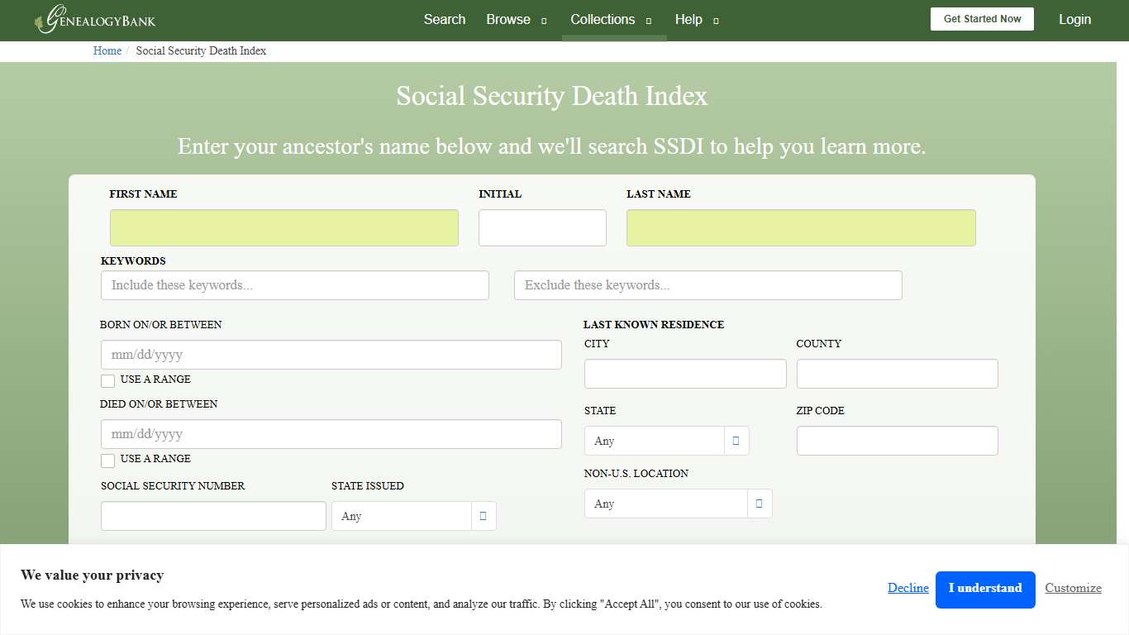Accept cookies with I understand button
The height and width of the screenshot is (635, 1129).
pyautogui.click(x=985, y=589)
